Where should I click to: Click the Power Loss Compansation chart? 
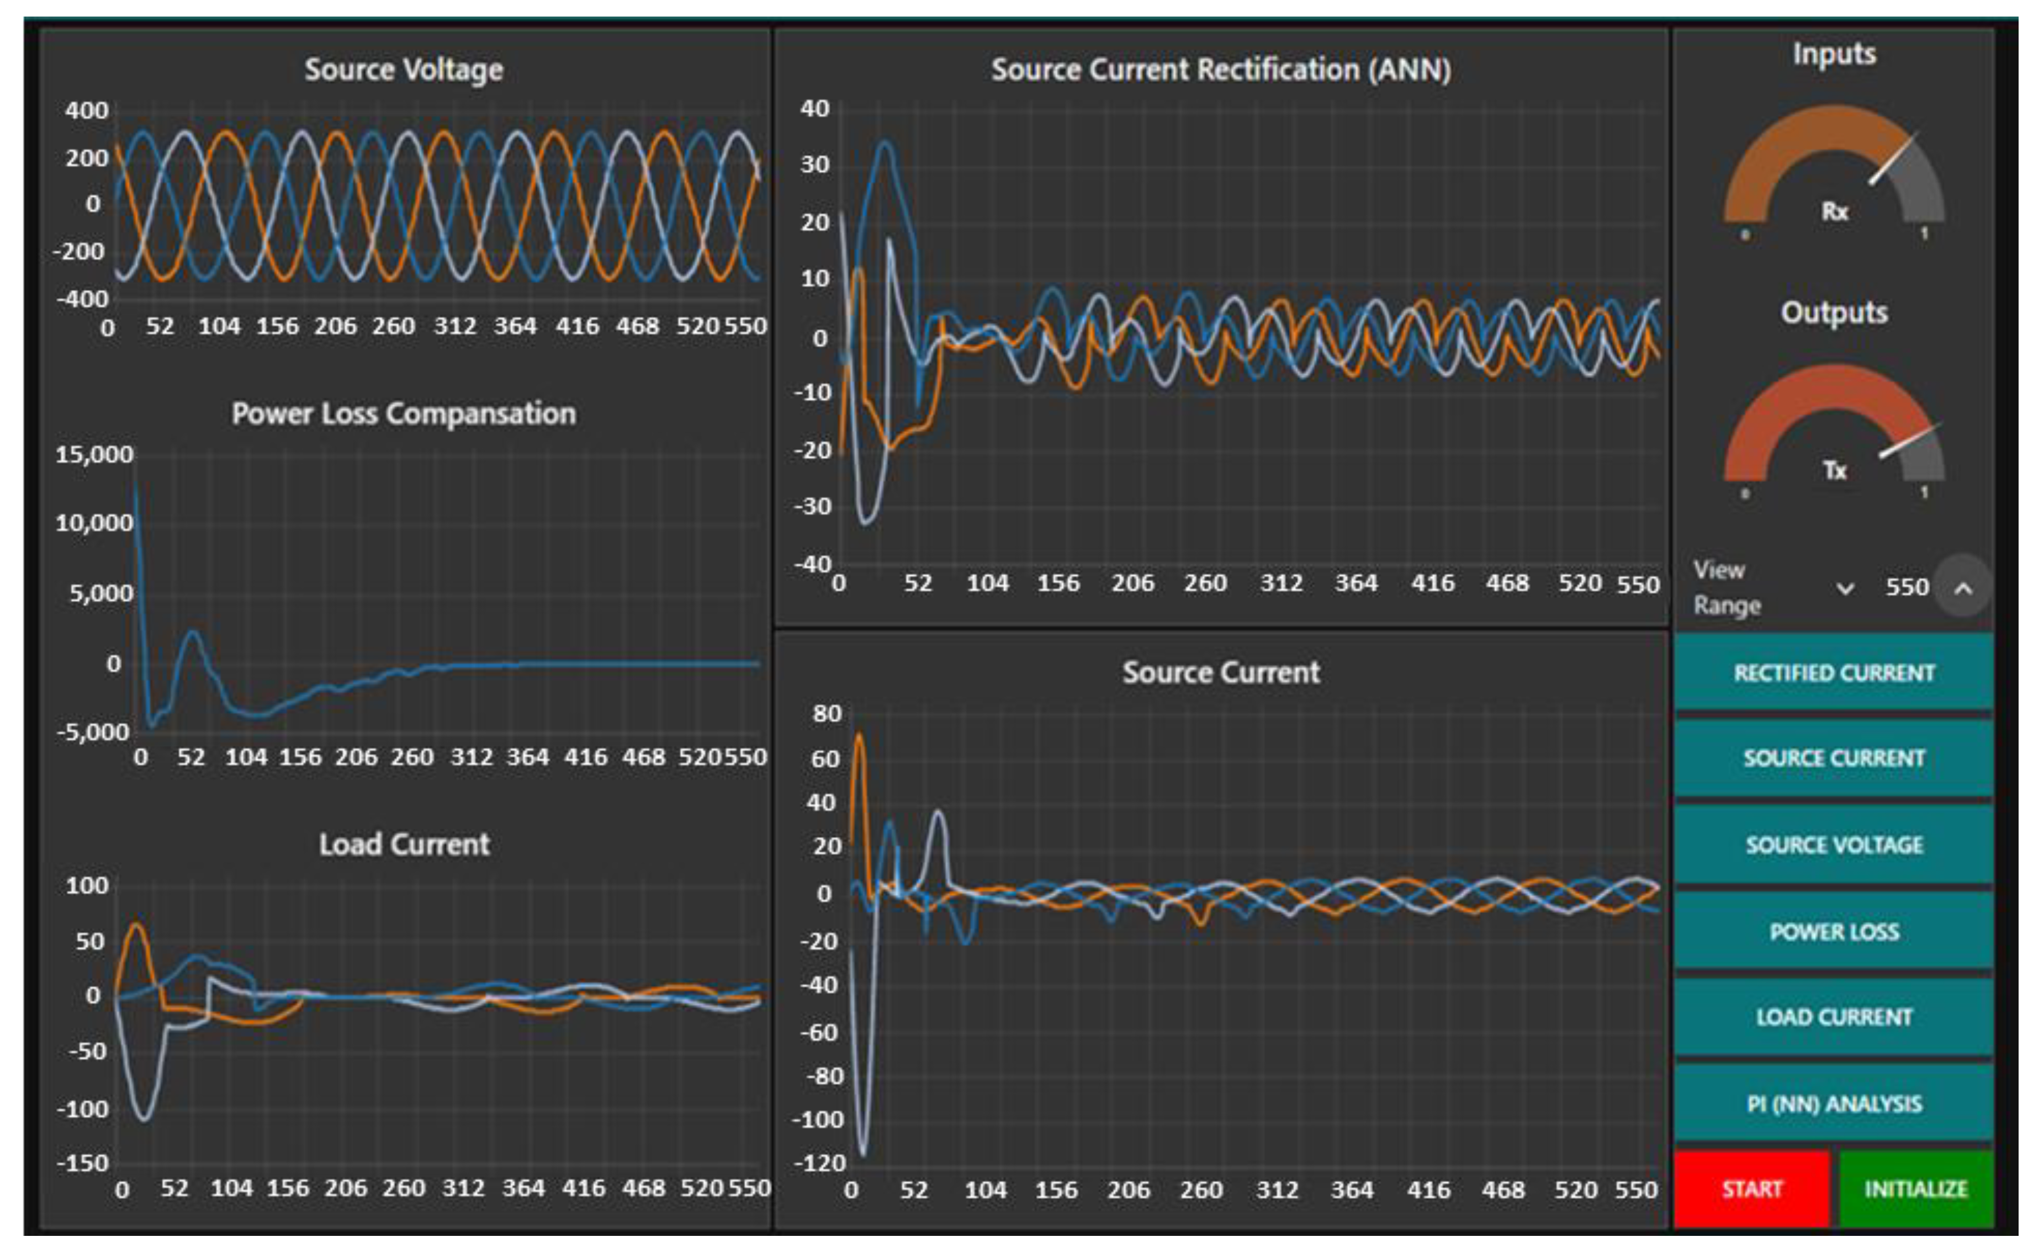[x=448, y=593]
